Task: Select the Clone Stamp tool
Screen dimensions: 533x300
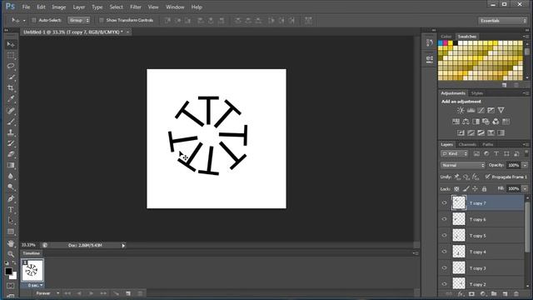Action: point(11,132)
